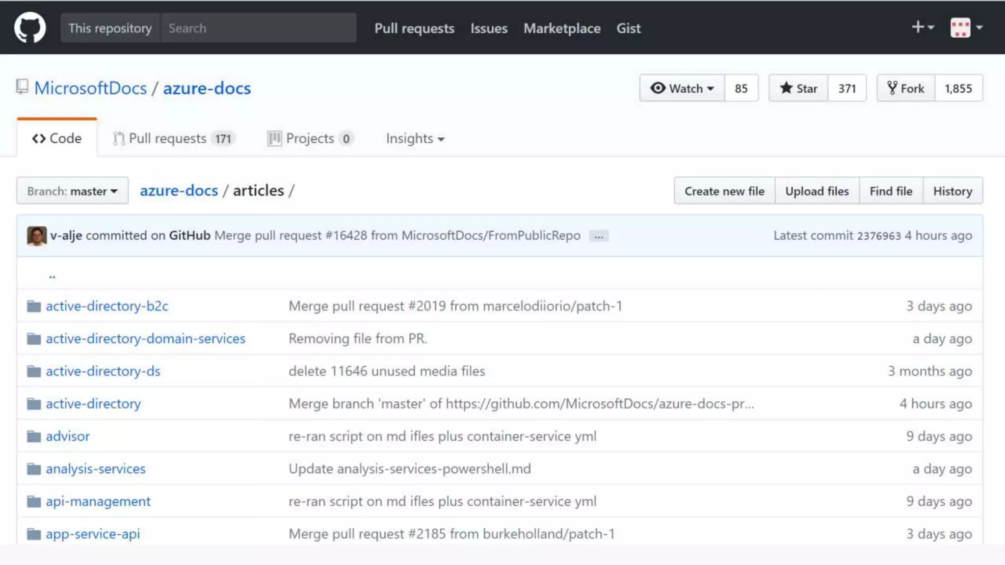Open the plus create-new dropdown

pos(922,27)
